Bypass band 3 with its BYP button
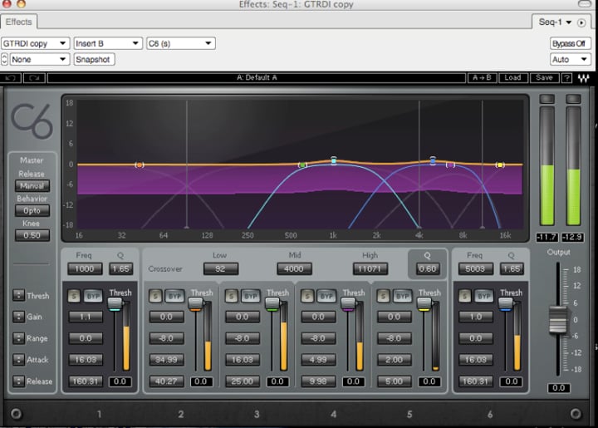Screen dimensions: 598x428 (x=250, y=296)
